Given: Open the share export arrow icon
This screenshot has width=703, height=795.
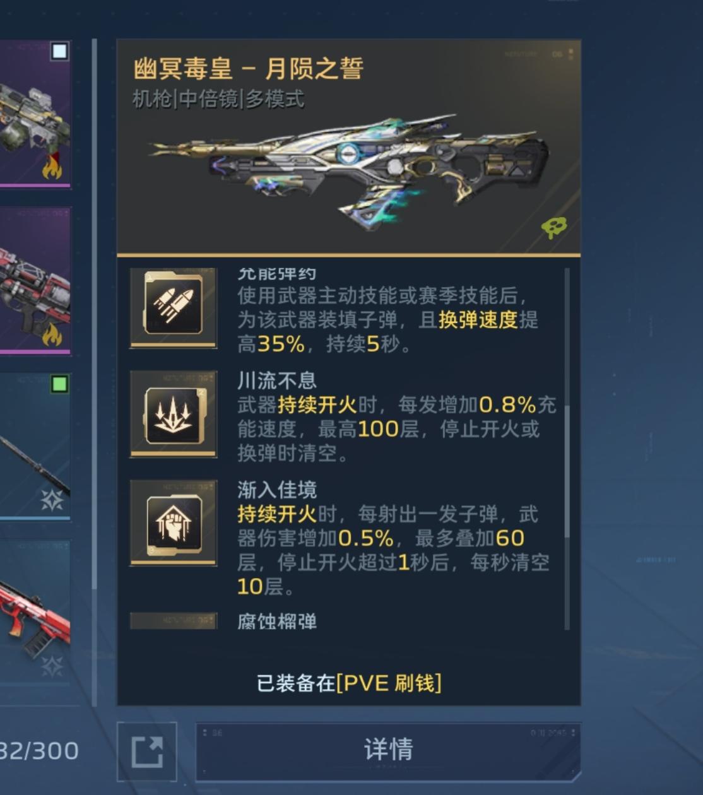Looking at the screenshot, I should coord(147,752).
